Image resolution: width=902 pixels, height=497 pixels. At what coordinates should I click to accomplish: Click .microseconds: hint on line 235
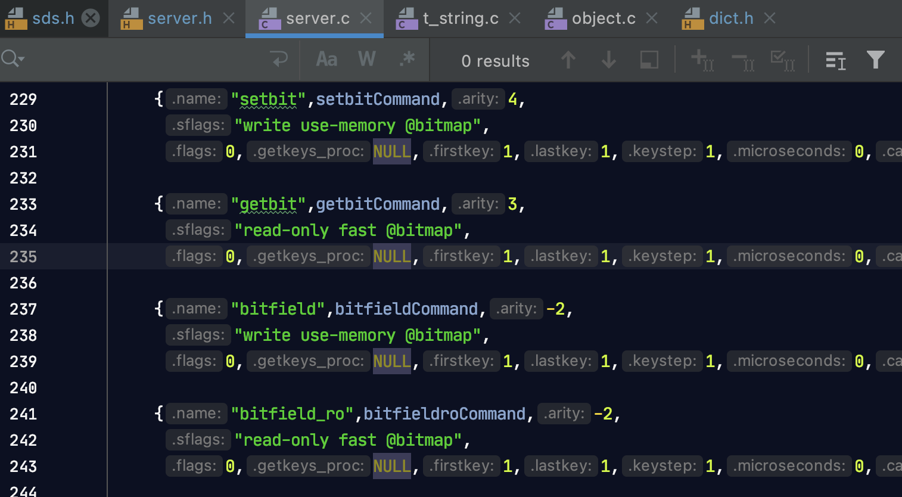pyautogui.click(x=789, y=256)
